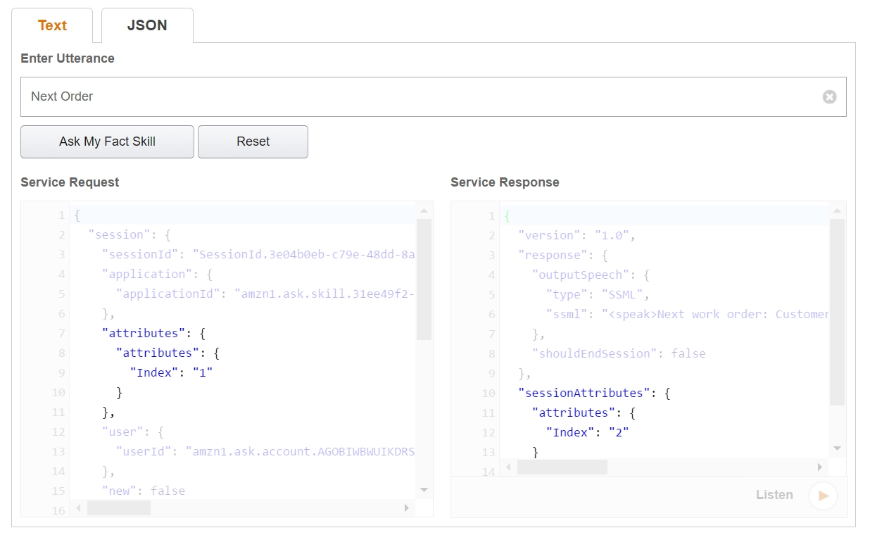Screen dimensions: 870x535
Task: Switch to the JSON tab
Action: click(147, 25)
